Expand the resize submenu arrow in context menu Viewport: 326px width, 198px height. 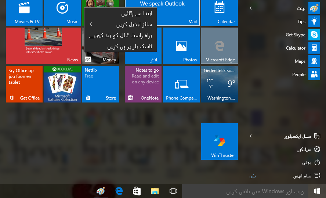click(x=91, y=24)
